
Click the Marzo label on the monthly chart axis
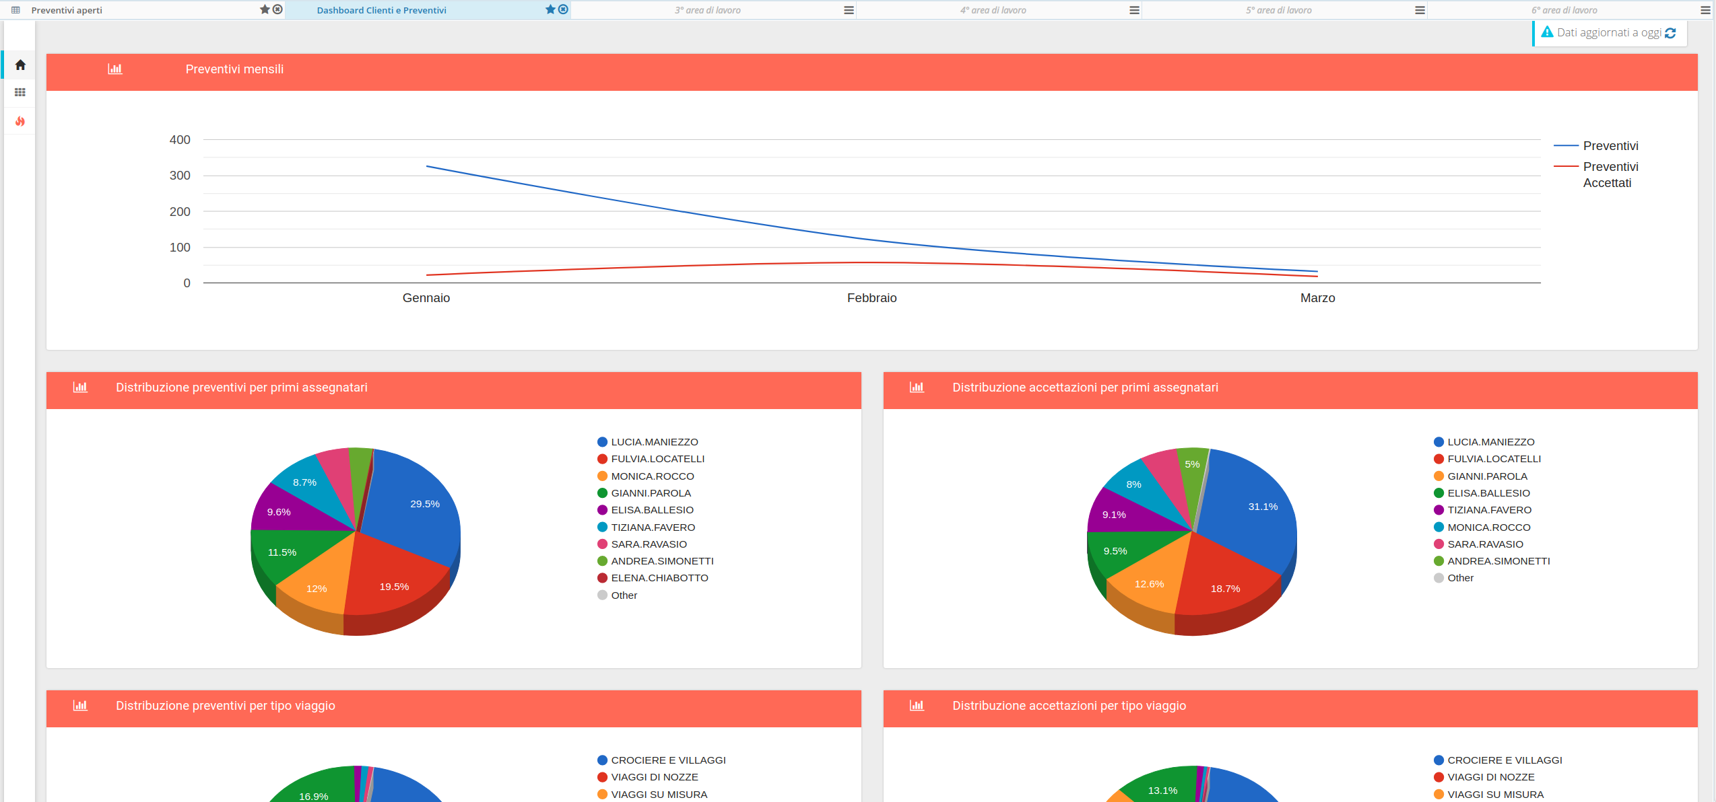(1317, 298)
